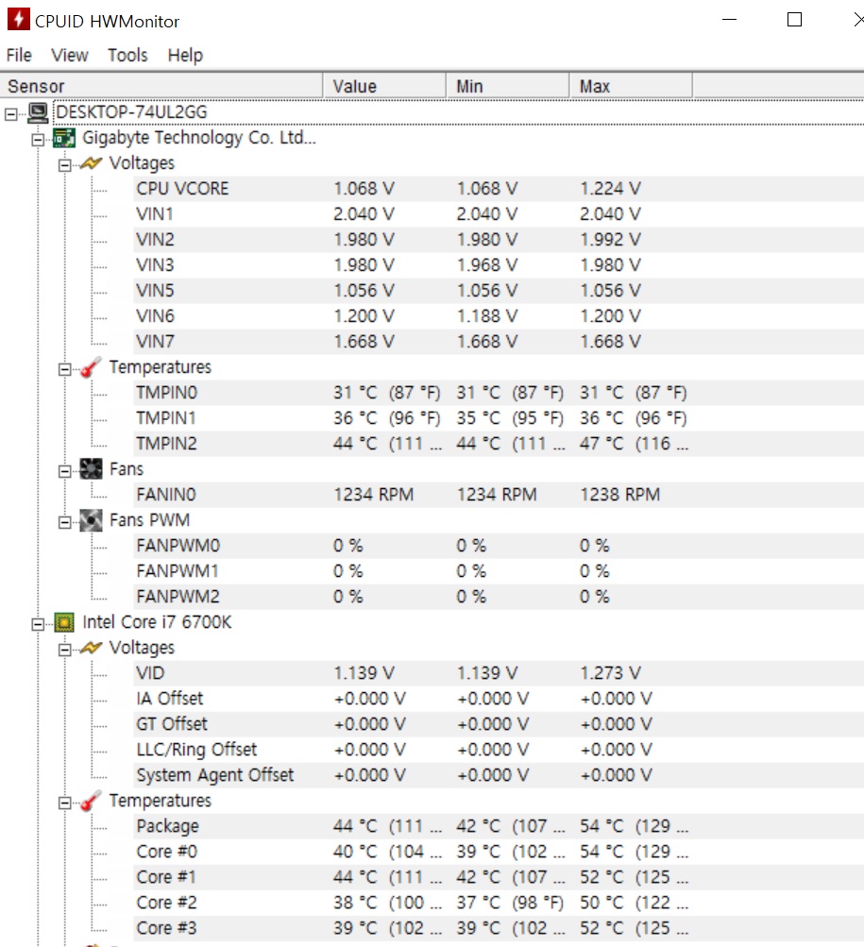Open the Tools menu

[127, 55]
